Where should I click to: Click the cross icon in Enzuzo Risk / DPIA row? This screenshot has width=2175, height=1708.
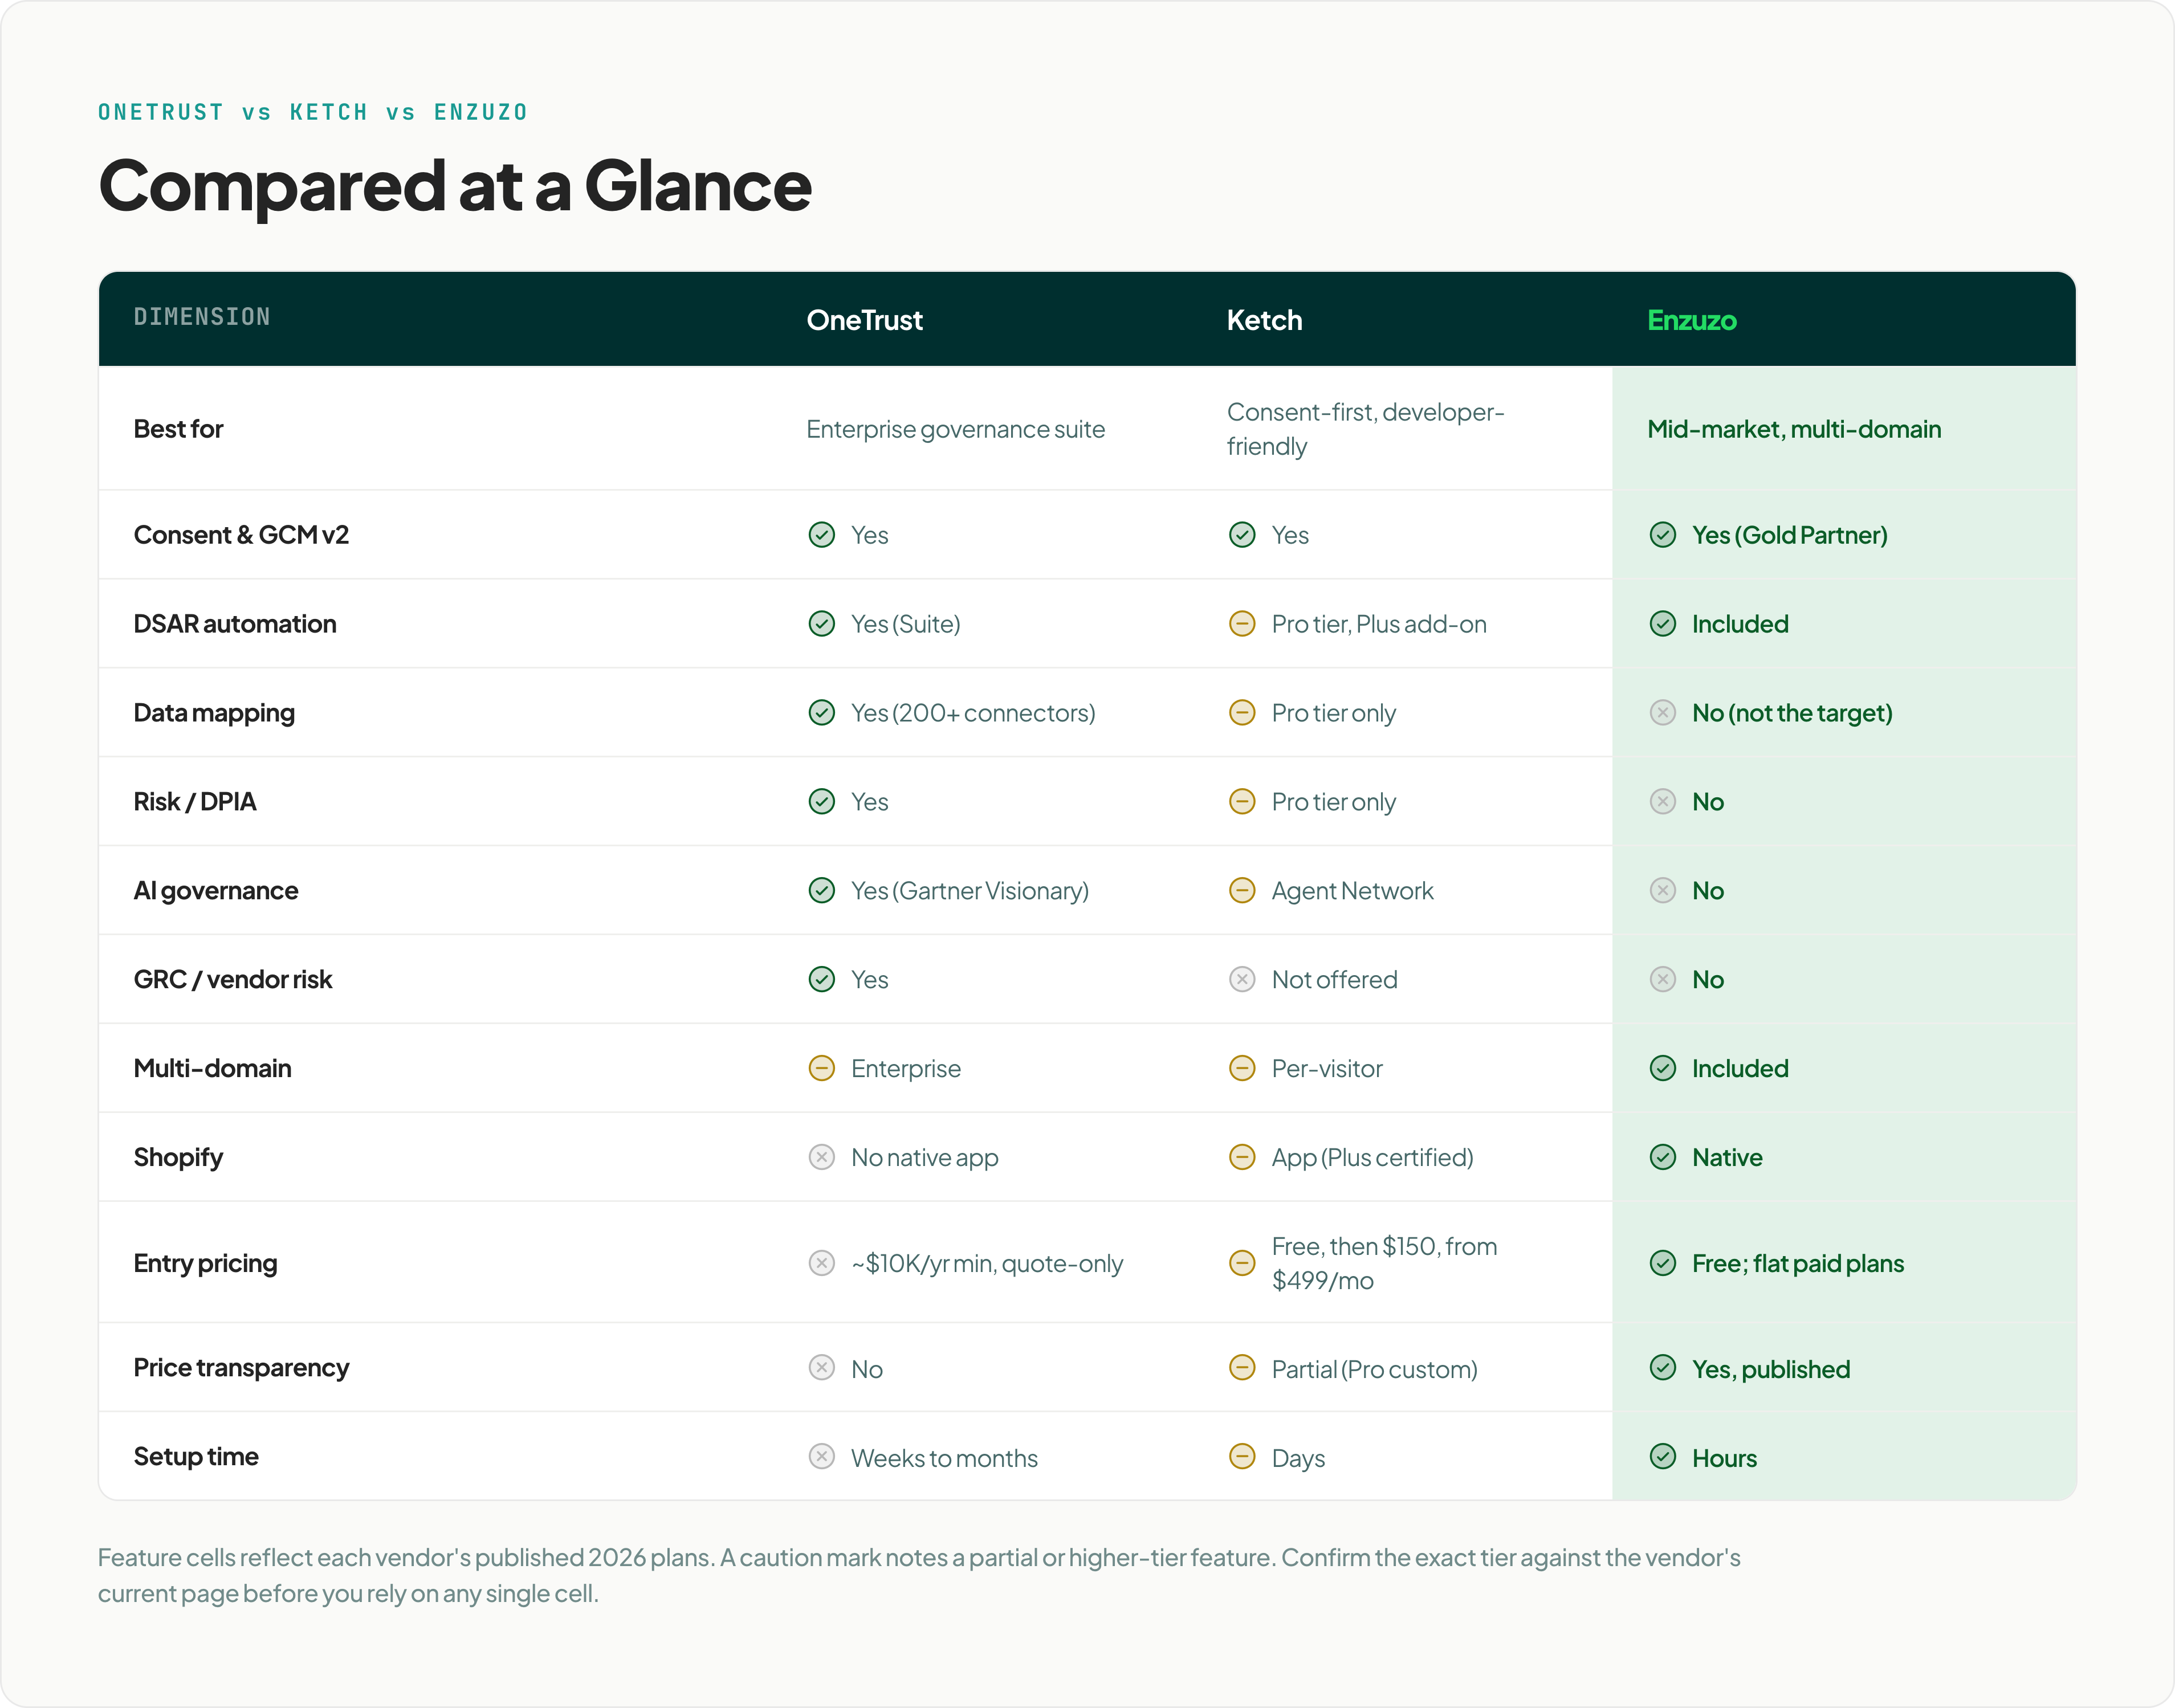pyautogui.click(x=1663, y=802)
